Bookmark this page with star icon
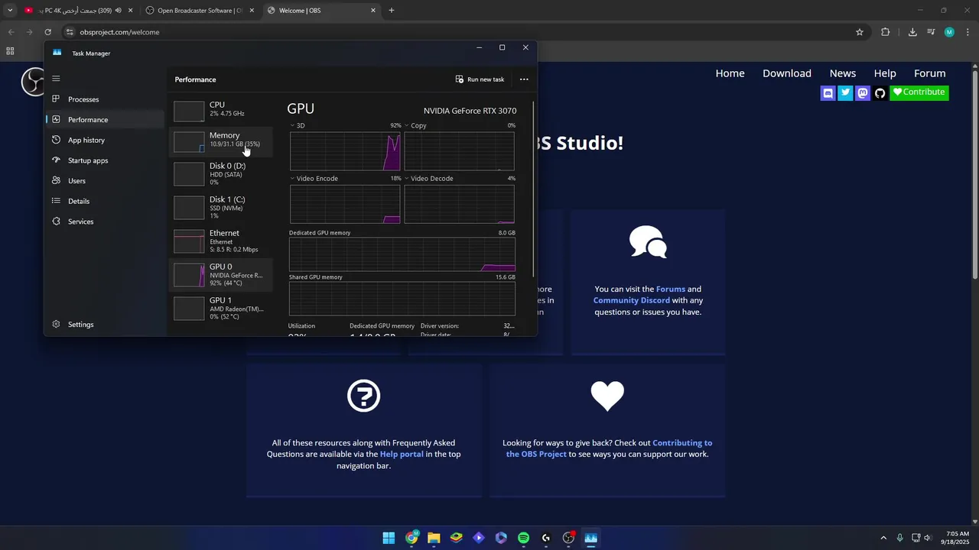This screenshot has width=979, height=550. click(860, 32)
